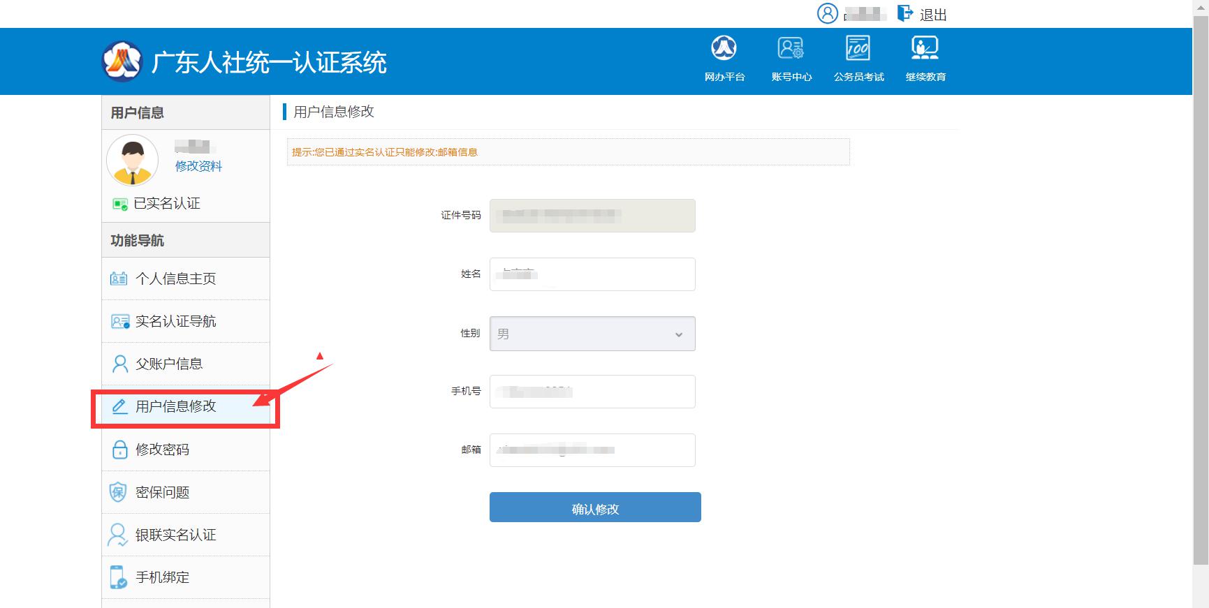
Task: Click the 继续教育 icon
Action: [x=925, y=49]
